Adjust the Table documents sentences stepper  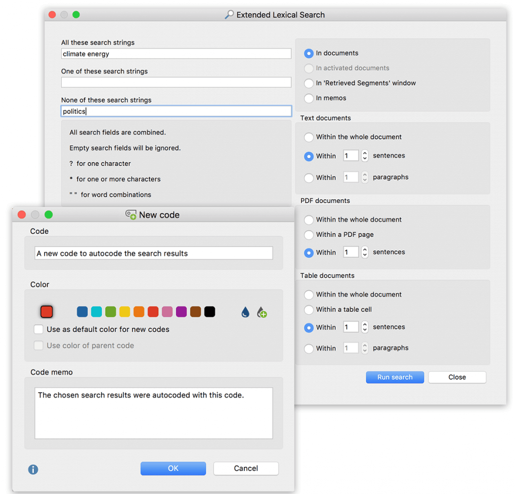click(x=365, y=327)
